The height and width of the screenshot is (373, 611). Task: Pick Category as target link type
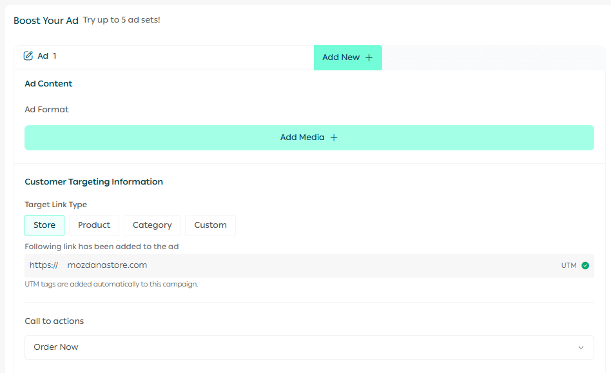152,225
